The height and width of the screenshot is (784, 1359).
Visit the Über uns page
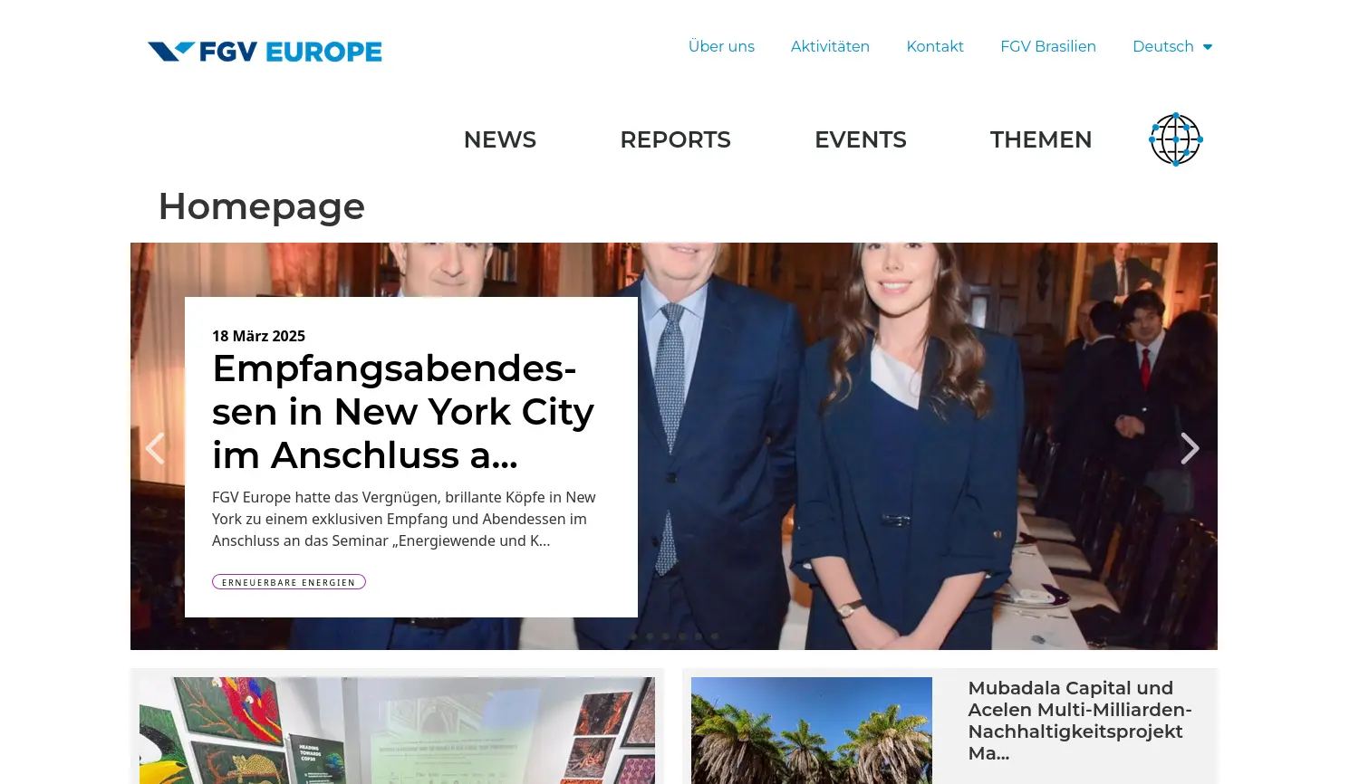[x=721, y=46]
